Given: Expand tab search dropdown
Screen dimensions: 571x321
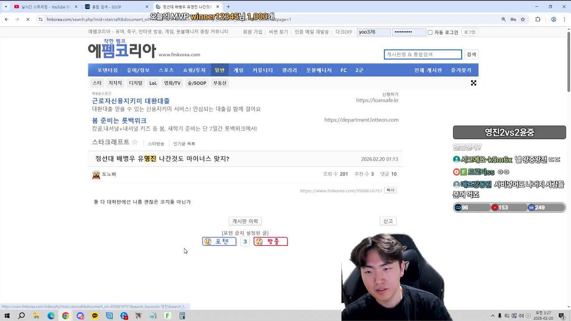Looking at the screenshot, I should 6,7.
